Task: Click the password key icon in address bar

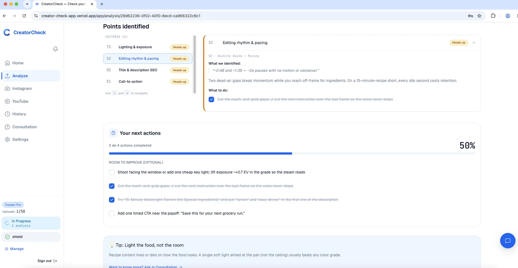Action: click(470, 16)
